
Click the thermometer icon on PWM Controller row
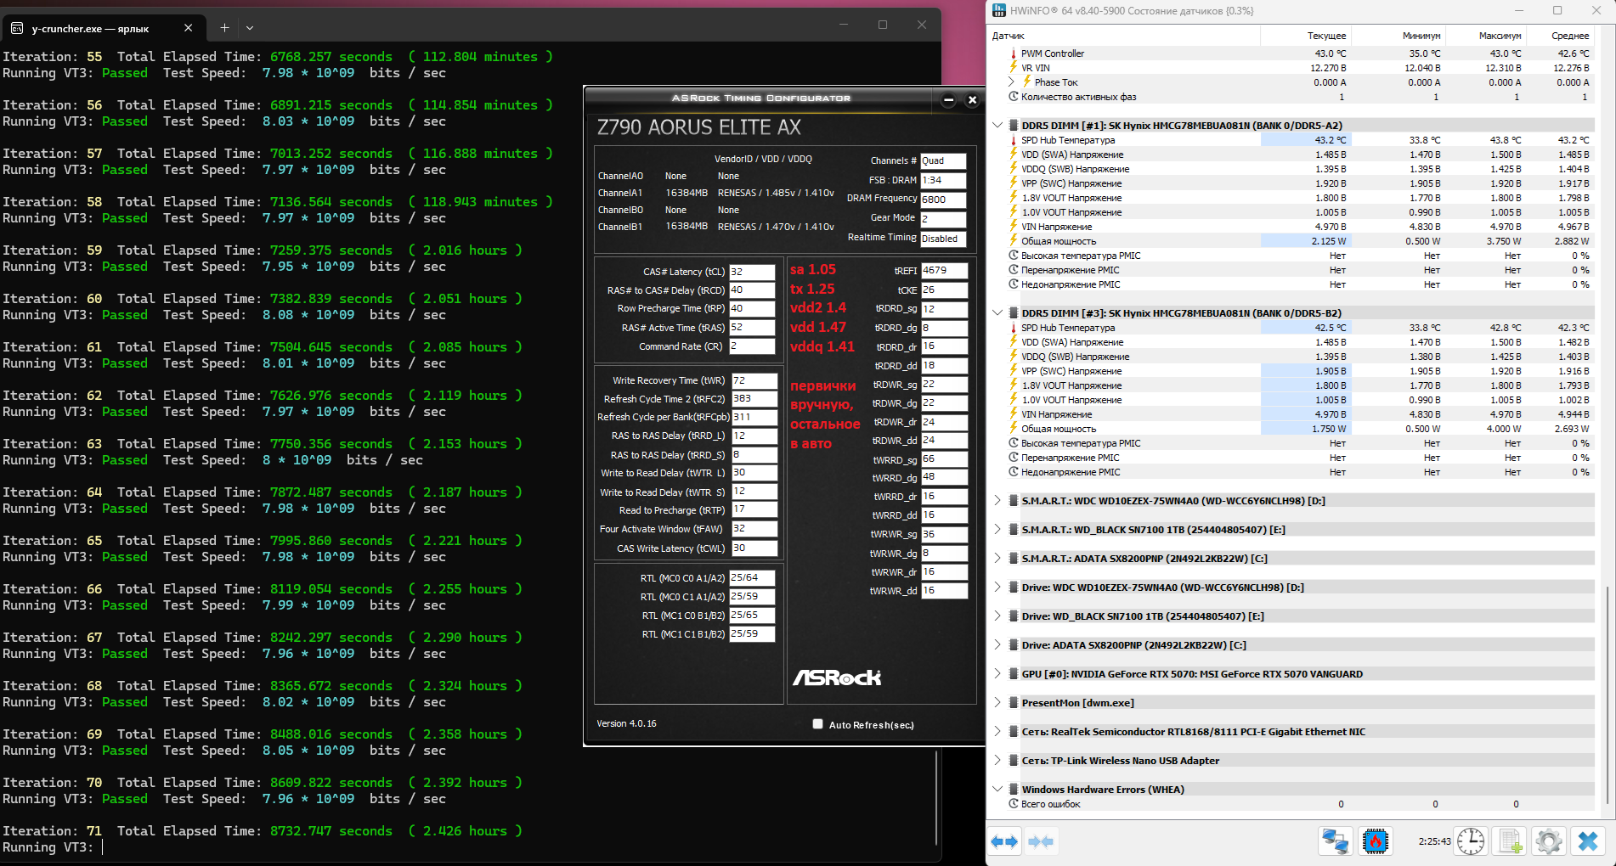click(x=1014, y=53)
